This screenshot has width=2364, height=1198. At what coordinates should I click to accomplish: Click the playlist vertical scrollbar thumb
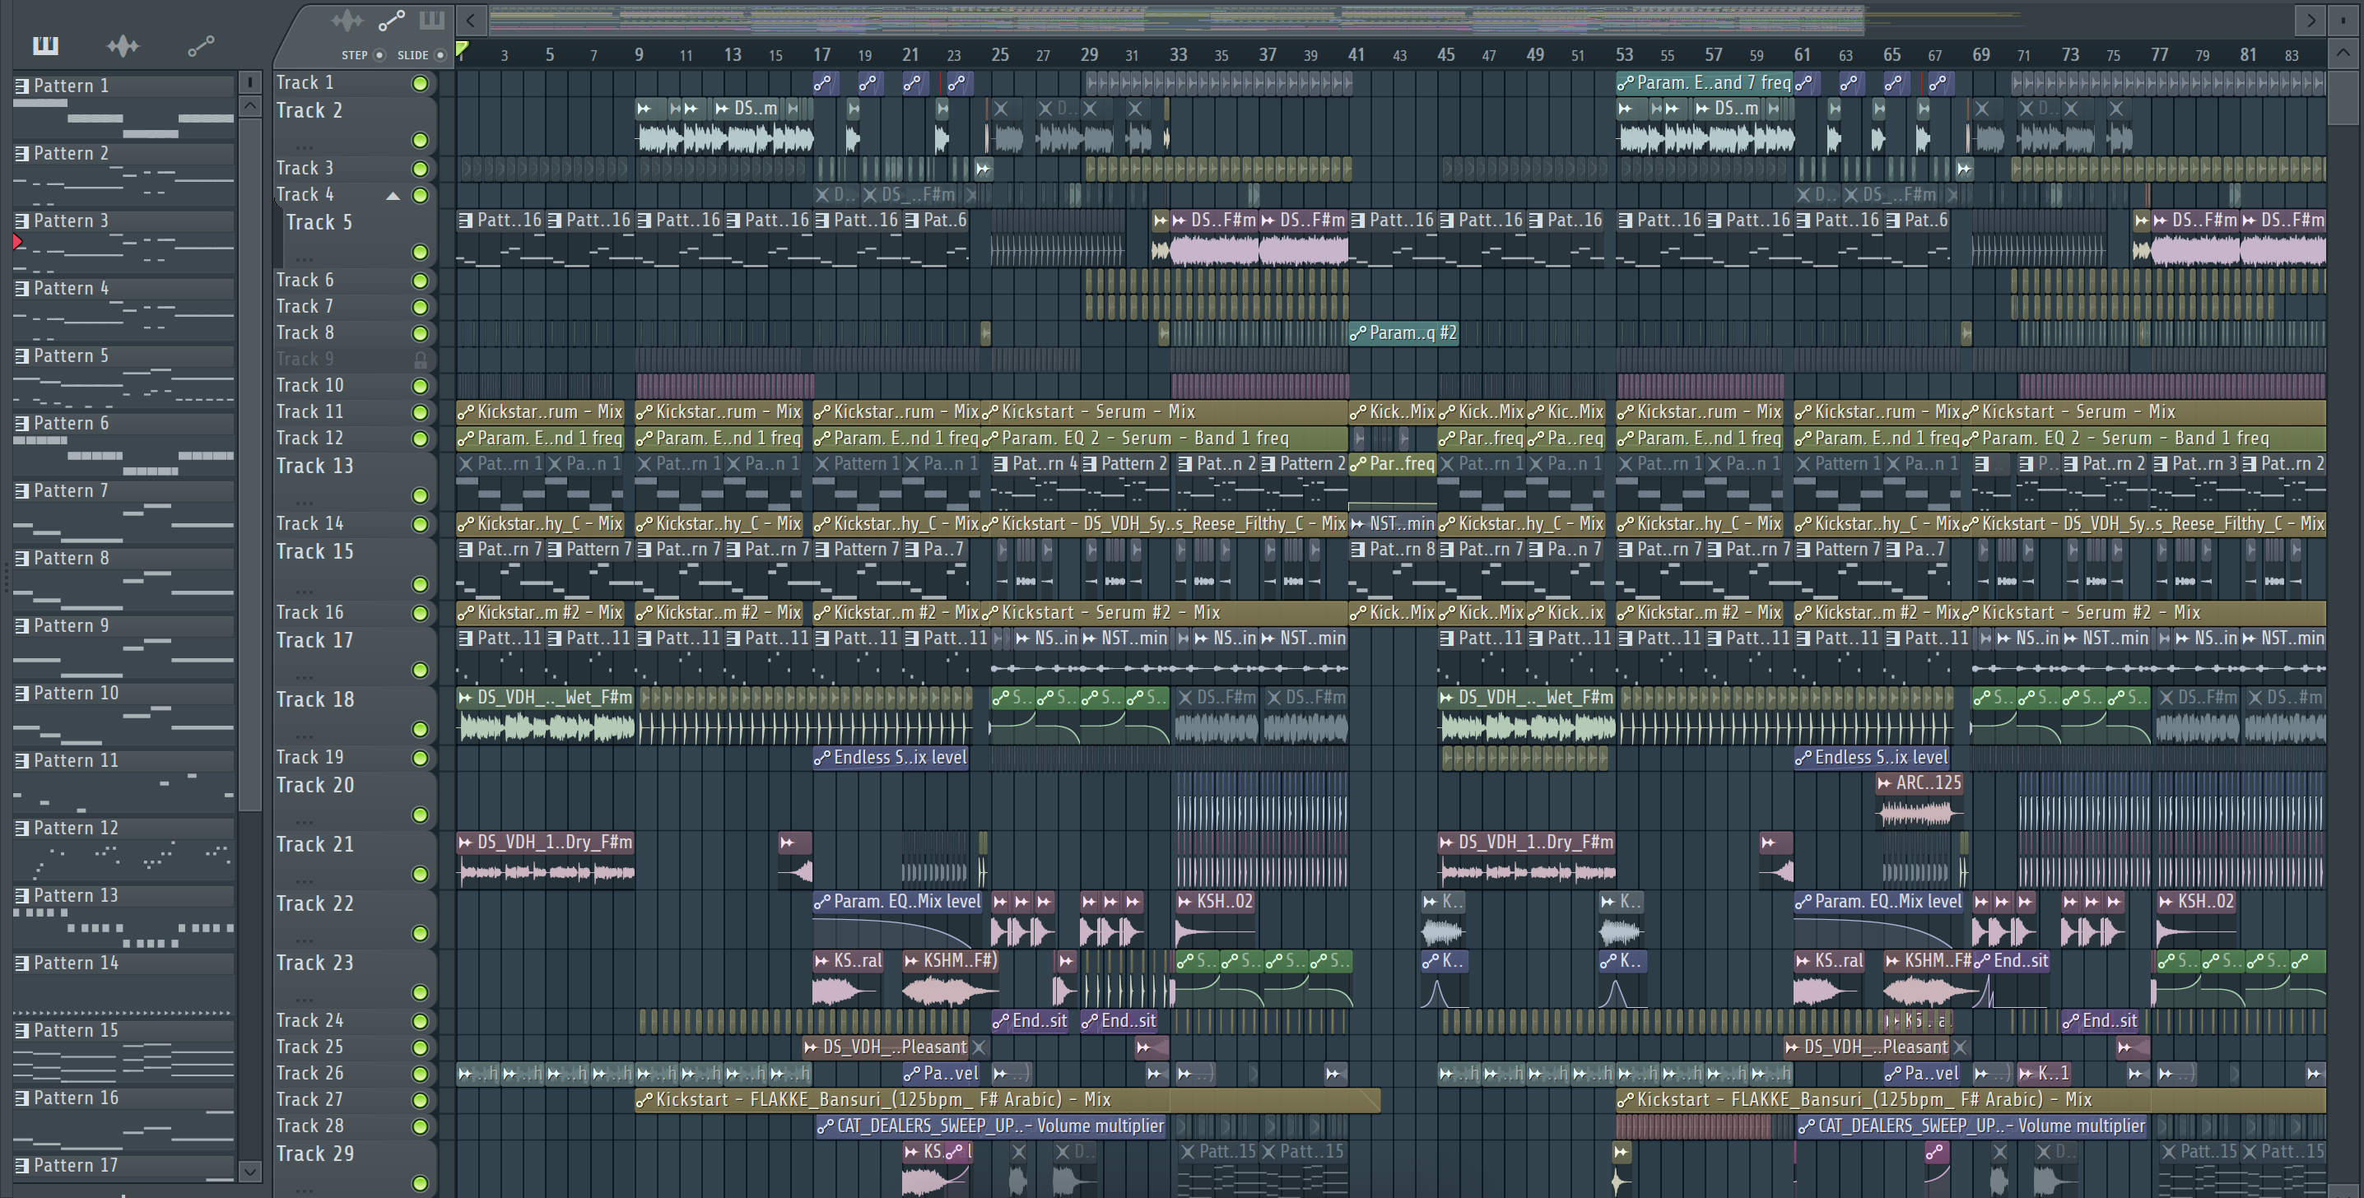pos(2343,96)
